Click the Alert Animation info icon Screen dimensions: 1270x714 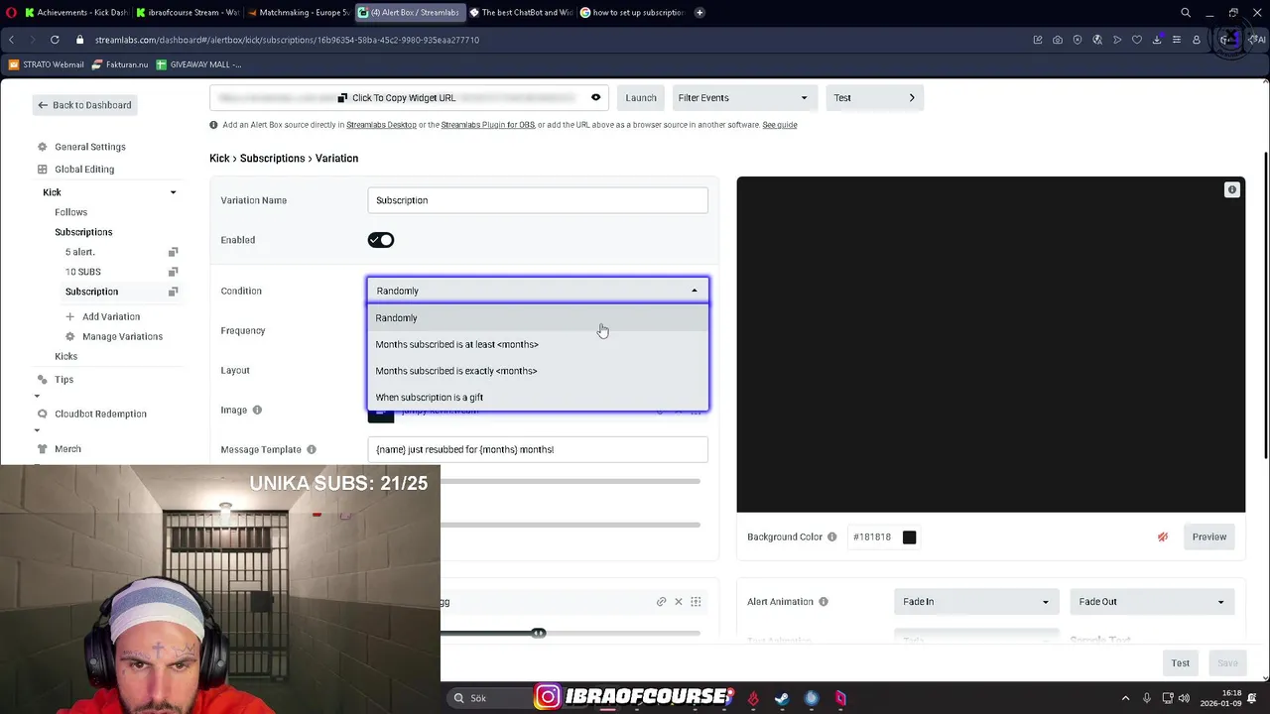point(824,602)
